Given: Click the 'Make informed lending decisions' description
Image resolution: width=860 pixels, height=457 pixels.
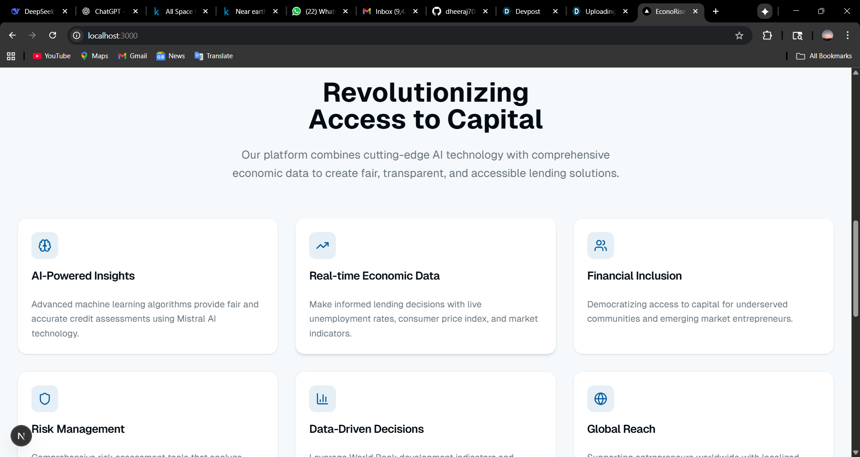Looking at the screenshot, I should pyautogui.click(x=424, y=319).
